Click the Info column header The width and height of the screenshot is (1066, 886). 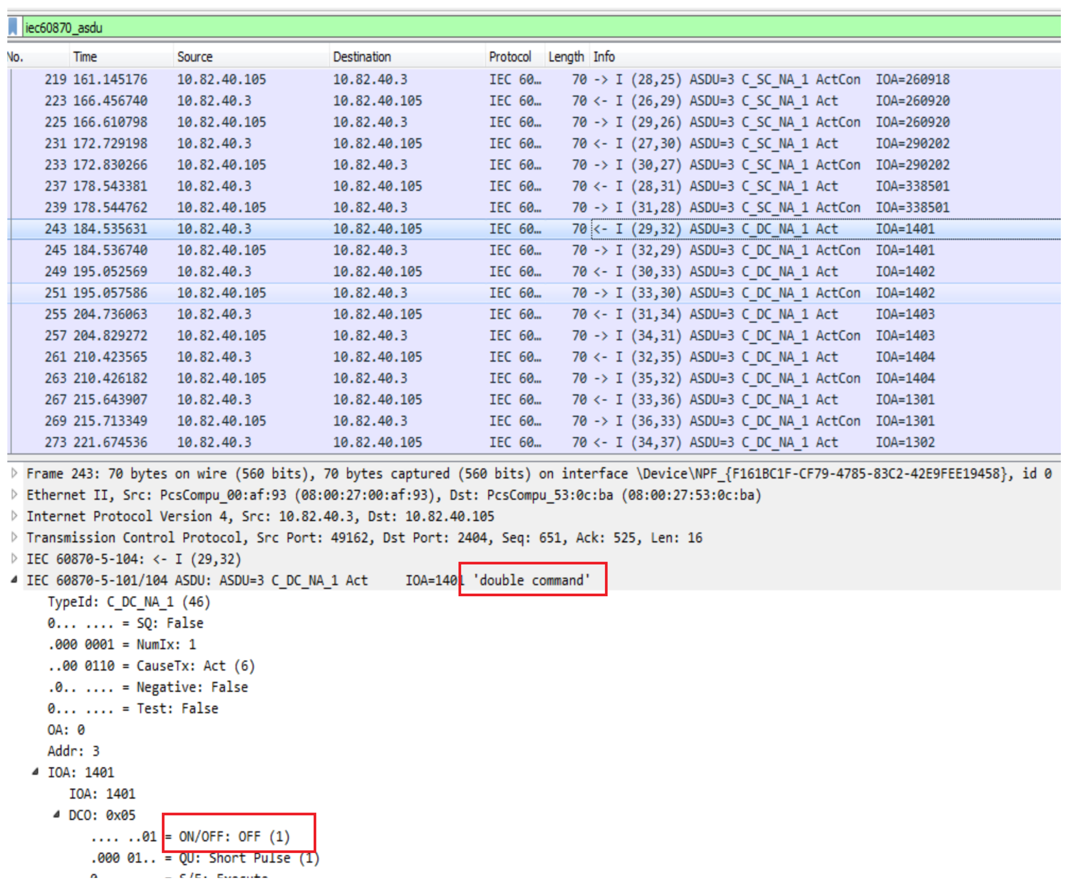604,57
